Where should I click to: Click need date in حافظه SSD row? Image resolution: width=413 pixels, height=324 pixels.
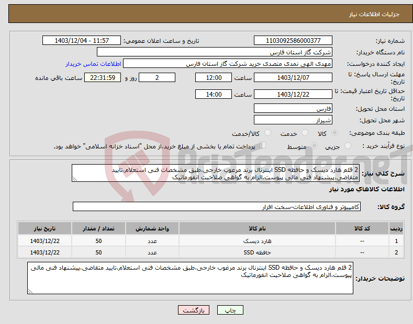[44, 252]
